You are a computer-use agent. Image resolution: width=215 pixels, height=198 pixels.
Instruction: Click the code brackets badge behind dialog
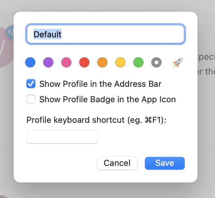tap(10, 32)
